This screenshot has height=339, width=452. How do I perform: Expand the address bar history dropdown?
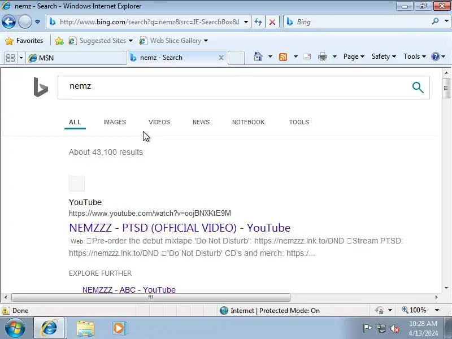(x=246, y=22)
